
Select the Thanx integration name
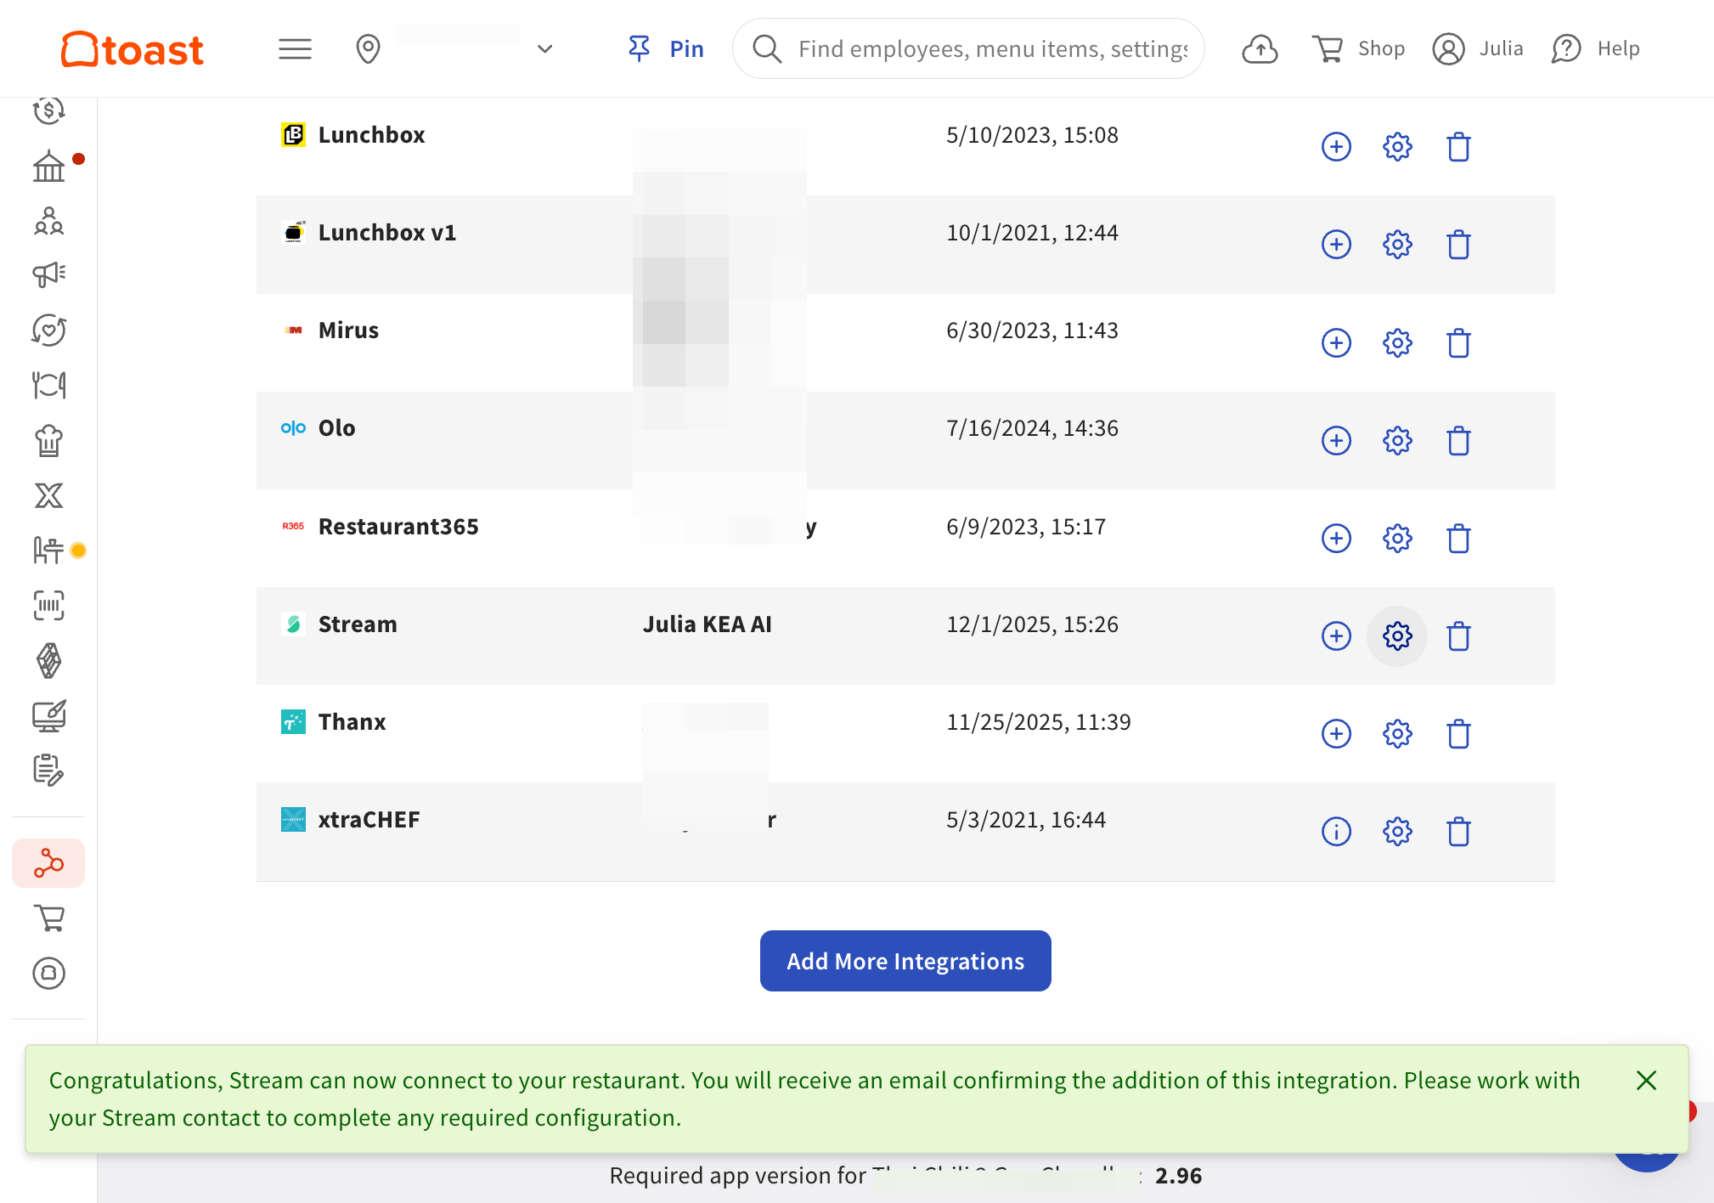tap(352, 722)
